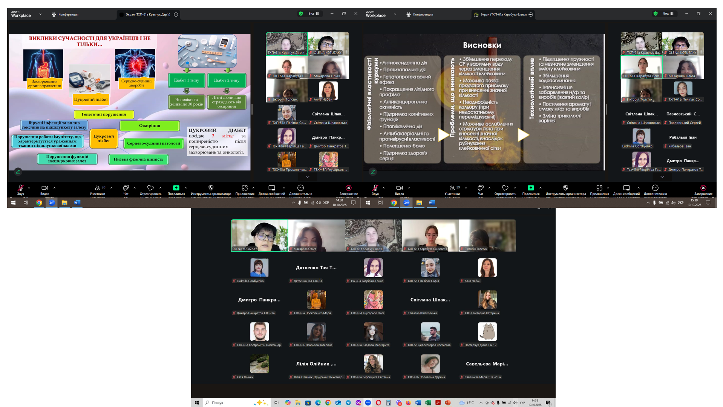Viewport: 723px width, 407px height.
Task: Click More (Дополнительно) in left Zoom toolbar
Action: point(300,188)
